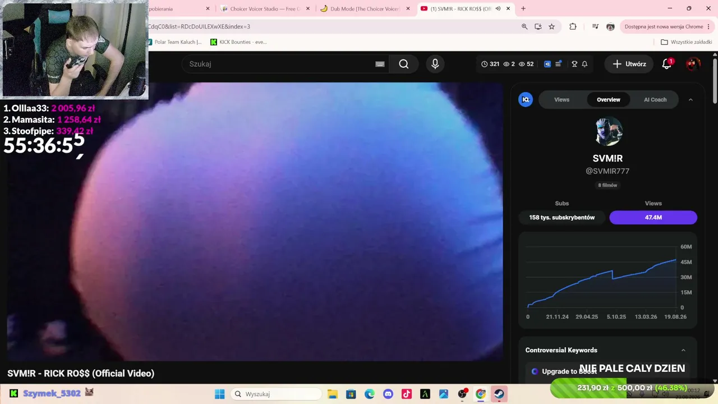Open Wszystkie zakładki bookmarks folder
Viewport: 718px width, 404px height.
tap(687, 42)
